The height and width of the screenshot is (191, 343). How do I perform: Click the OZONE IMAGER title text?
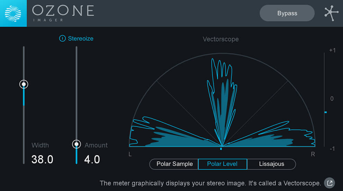tap(63, 13)
